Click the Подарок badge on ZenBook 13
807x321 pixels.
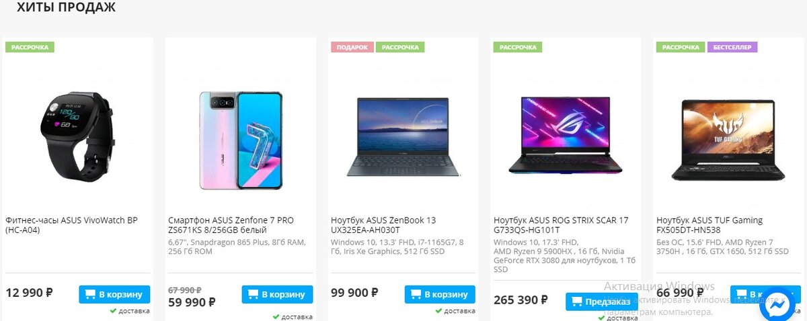tap(352, 47)
